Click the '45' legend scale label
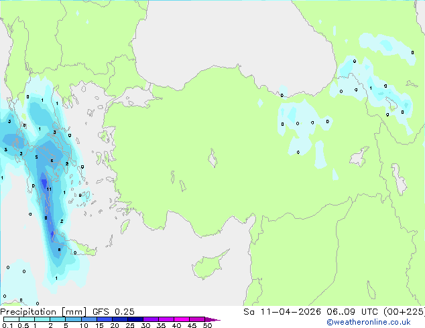The height and width of the screenshot is (328, 425). (x=192, y=325)
